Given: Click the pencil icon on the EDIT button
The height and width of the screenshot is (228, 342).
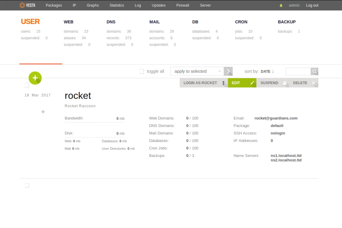Looking at the screenshot, I should tap(252, 83).
